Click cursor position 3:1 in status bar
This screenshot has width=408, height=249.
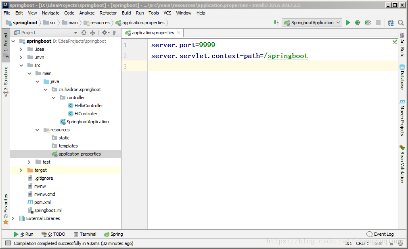point(348,243)
